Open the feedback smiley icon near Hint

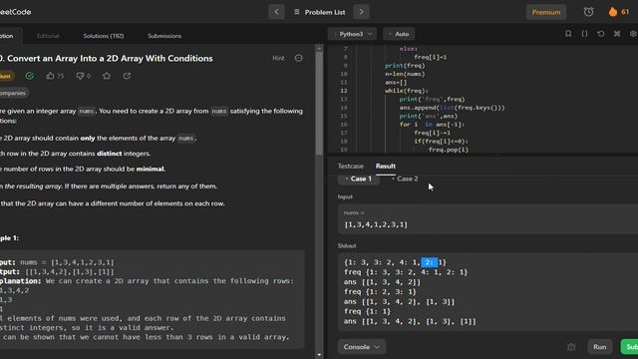[x=299, y=58]
